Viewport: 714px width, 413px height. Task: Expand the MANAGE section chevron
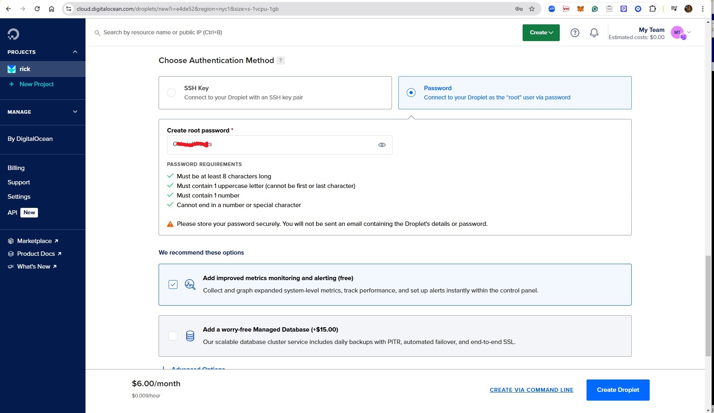coord(75,112)
